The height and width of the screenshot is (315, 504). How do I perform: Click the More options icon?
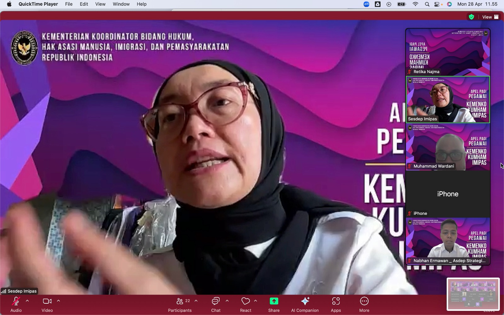point(364,301)
